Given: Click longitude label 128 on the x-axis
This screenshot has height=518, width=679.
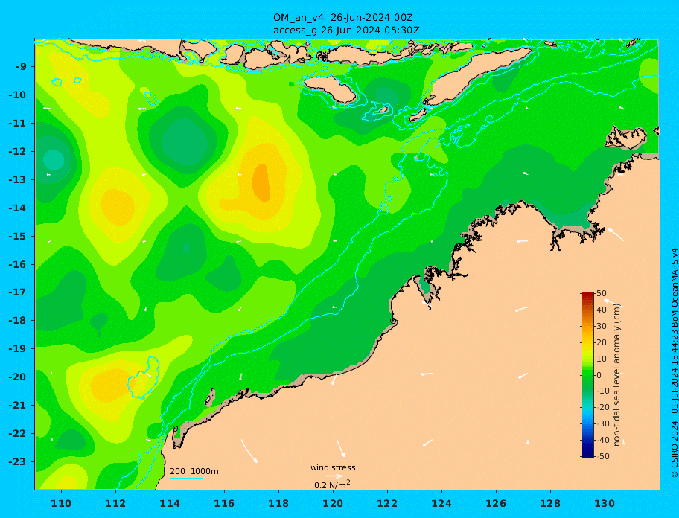Looking at the screenshot, I should pos(550,504).
